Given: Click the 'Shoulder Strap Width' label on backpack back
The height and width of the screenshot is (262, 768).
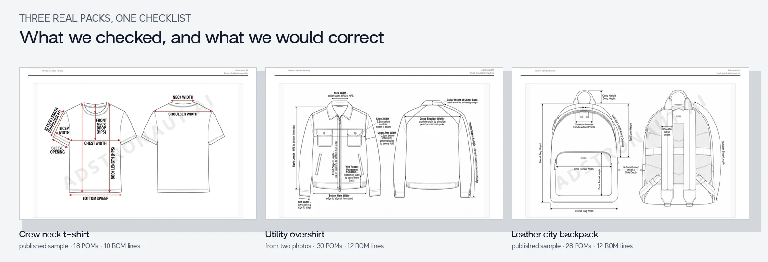Looking at the screenshot, I should pos(667,132).
